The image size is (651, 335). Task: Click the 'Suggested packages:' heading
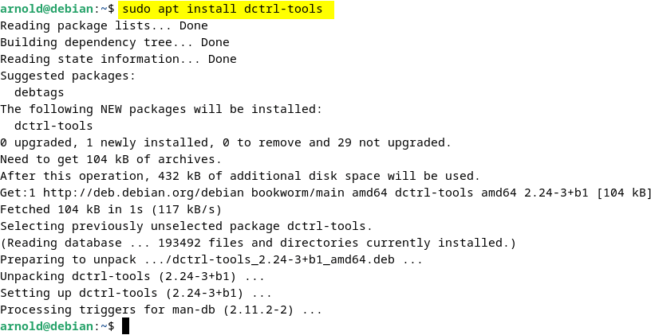point(68,76)
